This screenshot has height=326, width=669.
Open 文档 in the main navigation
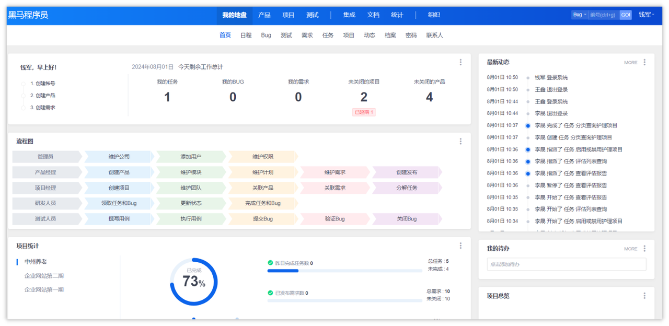pos(373,15)
